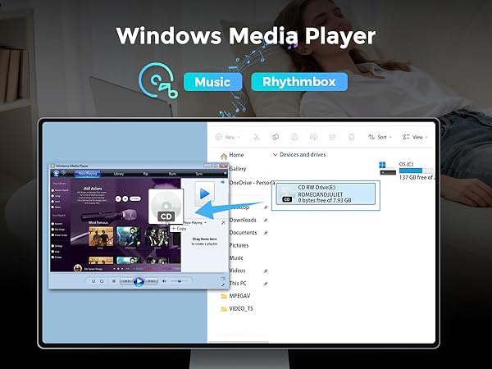
Task: Open the New dropdown in File Explorer
Action: click(x=228, y=137)
